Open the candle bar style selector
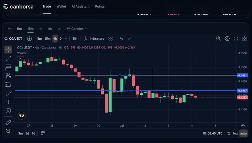The height and width of the screenshot is (143, 252). (x=75, y=39)
